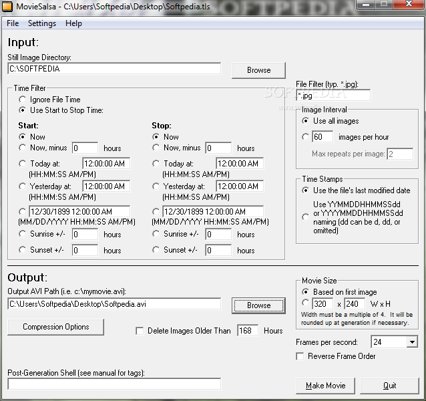Click Stop Yesterday at time field
The height and width of the screenshot is (401, 426).
click(x=240, y=186)
